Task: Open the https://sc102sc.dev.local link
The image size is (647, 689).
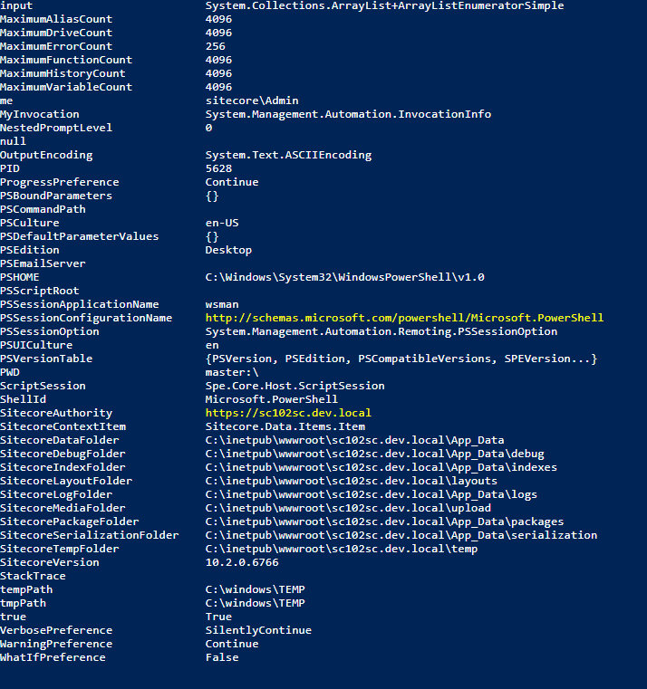Action: (288, 413)
